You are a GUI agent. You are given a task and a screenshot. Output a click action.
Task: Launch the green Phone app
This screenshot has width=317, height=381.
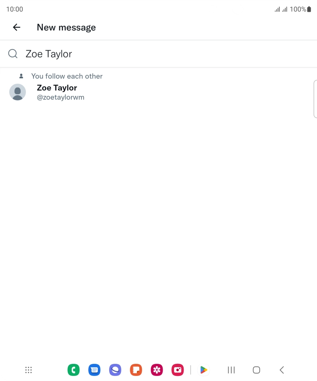74,370
